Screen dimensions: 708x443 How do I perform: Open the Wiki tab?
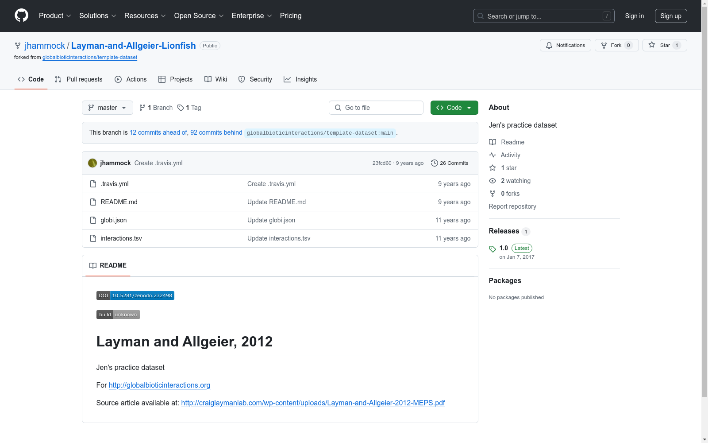216,79
